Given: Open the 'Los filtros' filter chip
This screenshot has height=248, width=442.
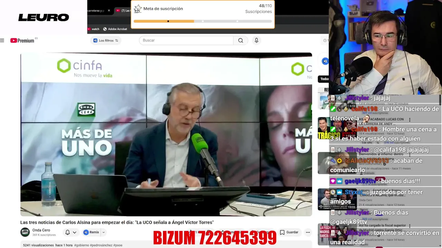Looking at the screenshot, I should click(106, 41).
